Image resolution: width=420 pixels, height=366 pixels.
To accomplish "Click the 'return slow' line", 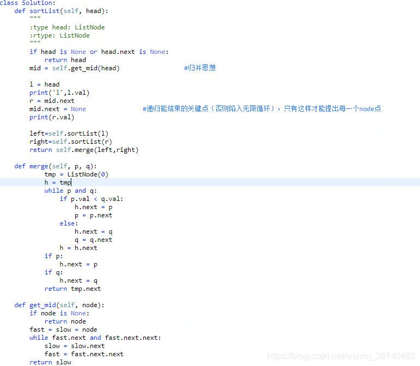I will pos(50,362).
